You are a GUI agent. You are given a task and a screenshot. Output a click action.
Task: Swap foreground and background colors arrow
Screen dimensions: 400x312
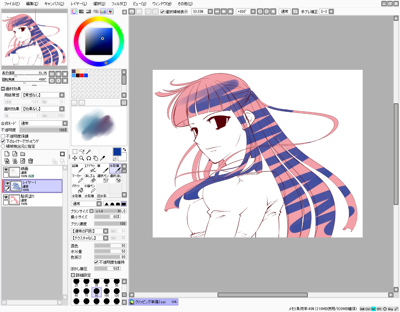[x=124, y=150]
